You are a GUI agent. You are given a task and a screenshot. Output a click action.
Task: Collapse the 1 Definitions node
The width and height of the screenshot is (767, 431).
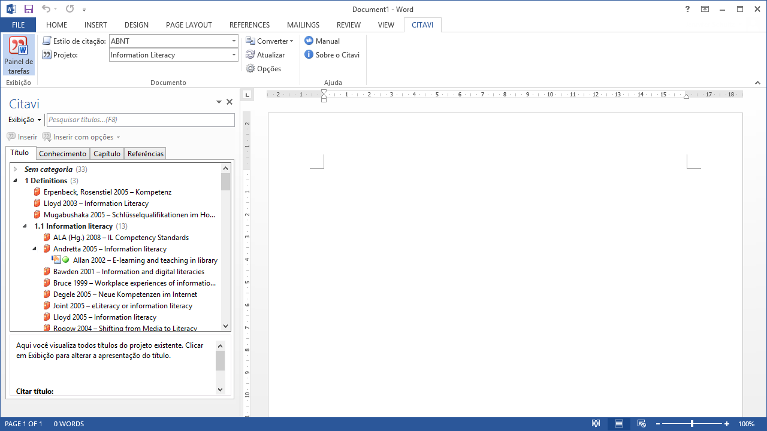pyautogui.click(x=16, y=181)
